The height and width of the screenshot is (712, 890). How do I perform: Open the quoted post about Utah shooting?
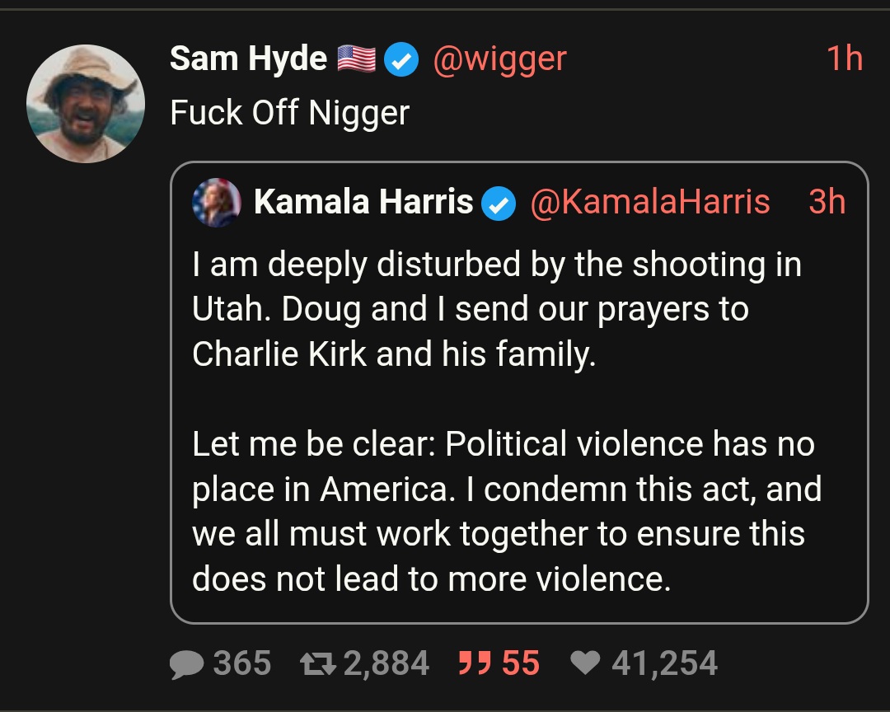pos(519,393)
